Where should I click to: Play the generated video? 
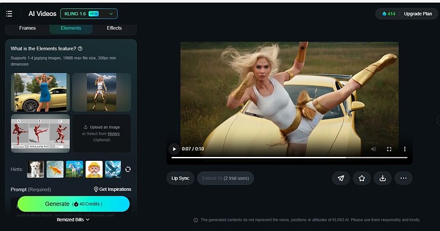click(174, 149)
